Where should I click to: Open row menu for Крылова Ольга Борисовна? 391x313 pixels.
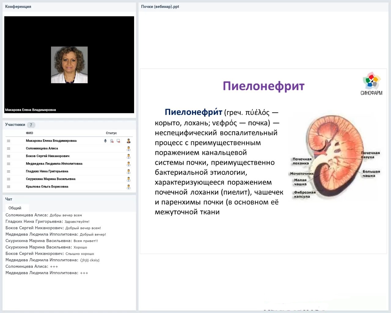pos(9,187)
